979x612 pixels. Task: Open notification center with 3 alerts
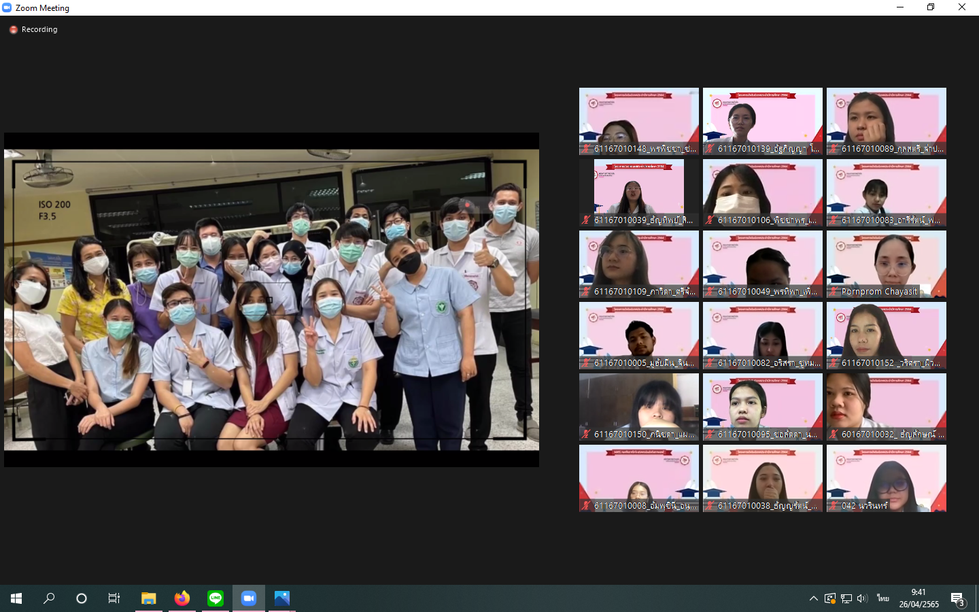958,599
